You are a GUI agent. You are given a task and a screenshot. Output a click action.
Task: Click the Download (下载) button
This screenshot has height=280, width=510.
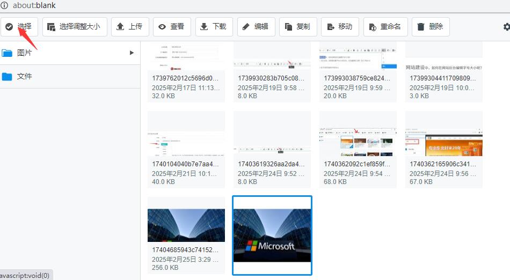coord(214,27)
